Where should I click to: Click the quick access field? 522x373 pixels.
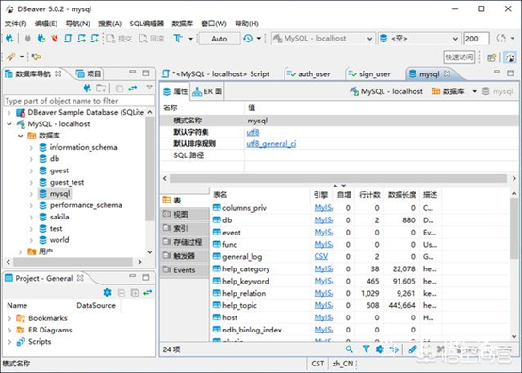[x=459, y=57]
